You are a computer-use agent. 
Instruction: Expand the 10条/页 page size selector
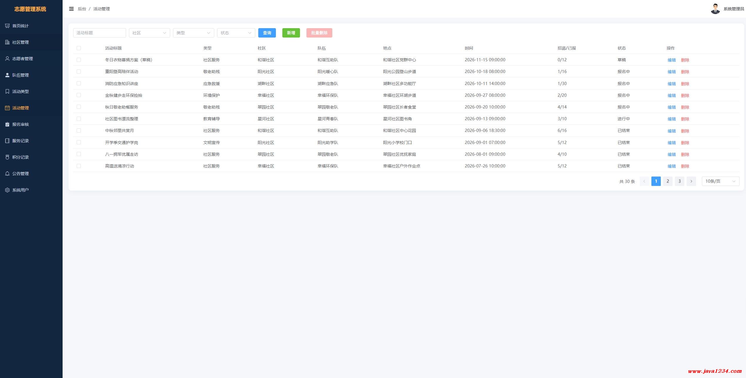(x=720, y=181)
